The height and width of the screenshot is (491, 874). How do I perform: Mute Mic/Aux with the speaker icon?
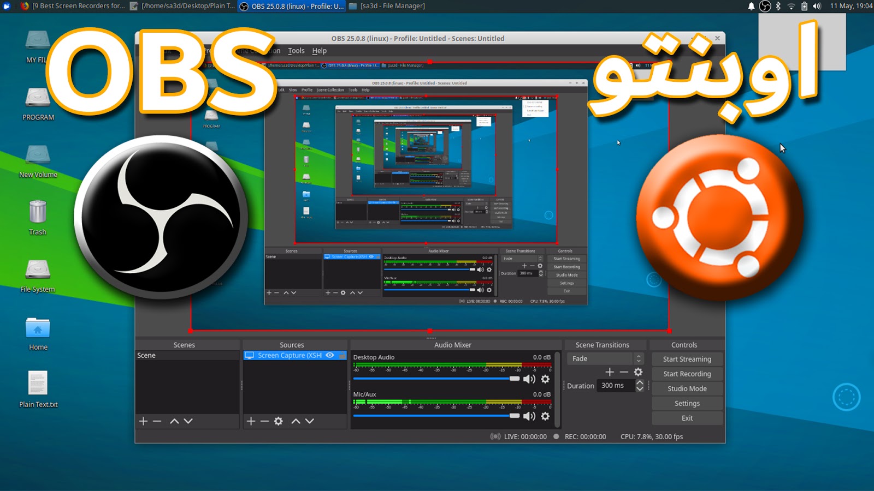[x=529, y=416]
